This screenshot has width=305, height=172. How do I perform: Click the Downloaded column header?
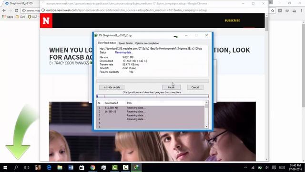(x=111, y=103)
